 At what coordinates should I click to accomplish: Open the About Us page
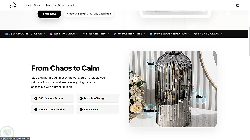[x=72, y=5]
